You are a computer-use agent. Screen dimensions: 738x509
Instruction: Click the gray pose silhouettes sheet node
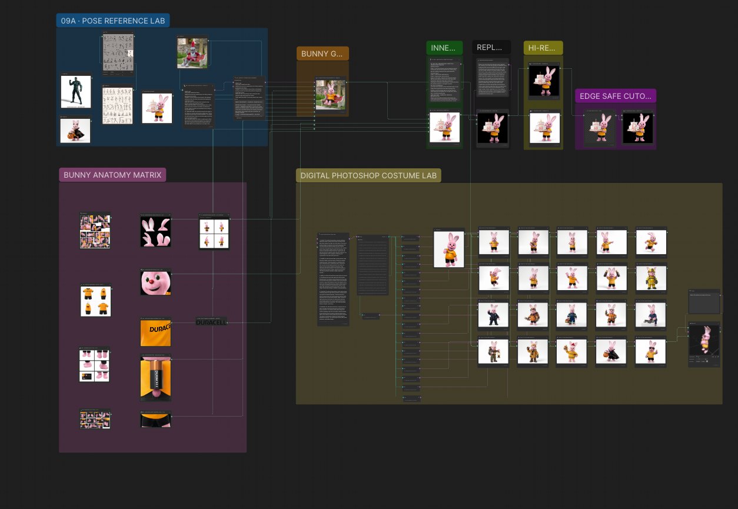coord(118,55)
